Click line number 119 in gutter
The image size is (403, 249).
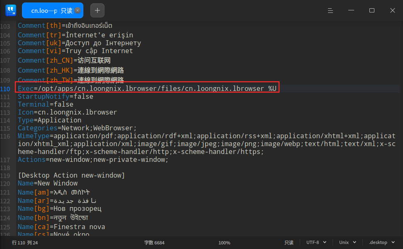(x=5, y=176)
